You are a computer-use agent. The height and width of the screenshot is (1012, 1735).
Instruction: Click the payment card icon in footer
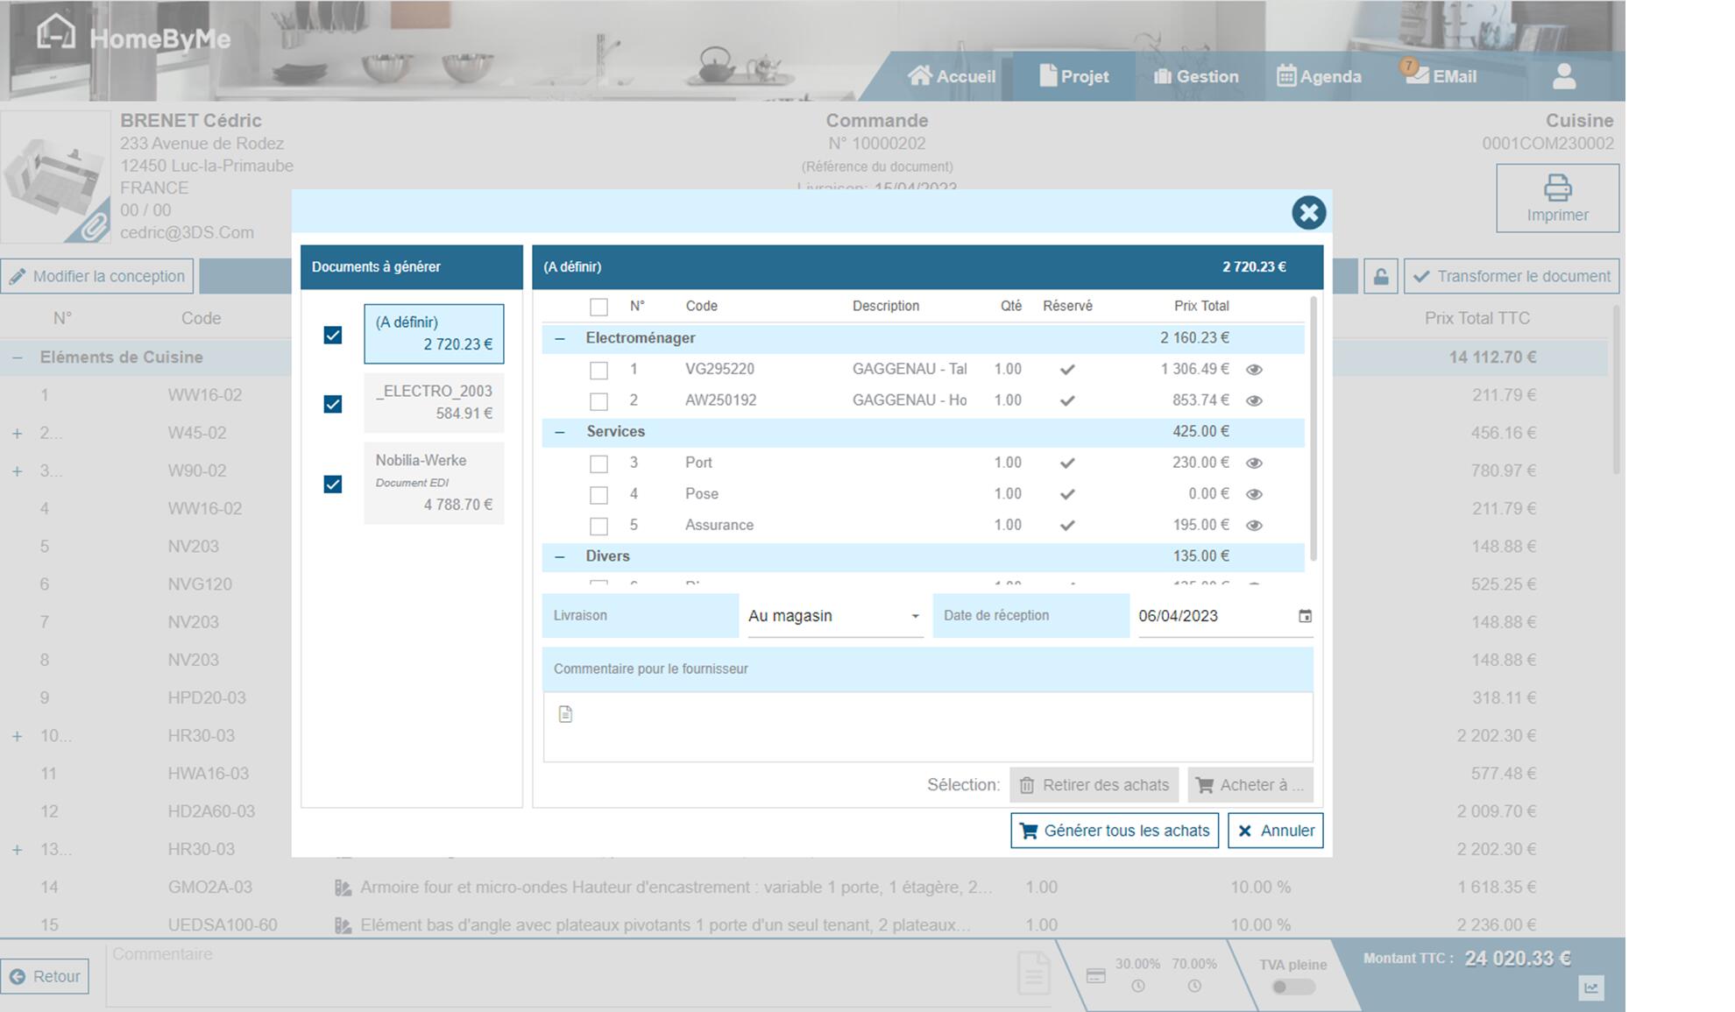pos(1095,976)
